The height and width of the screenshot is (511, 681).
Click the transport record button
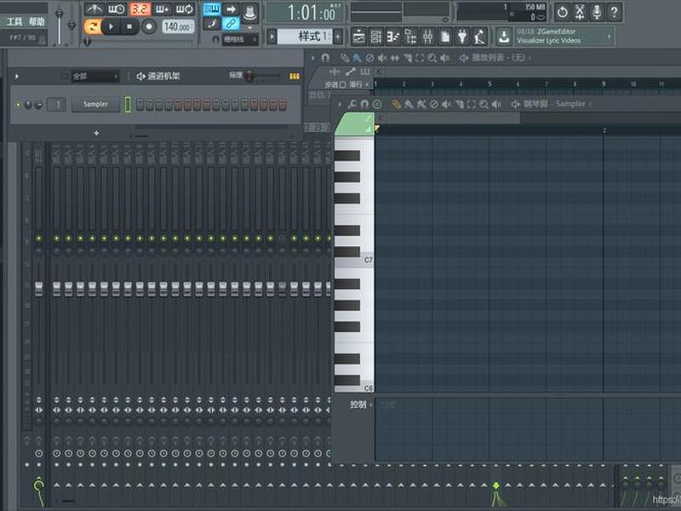[149, 26]
